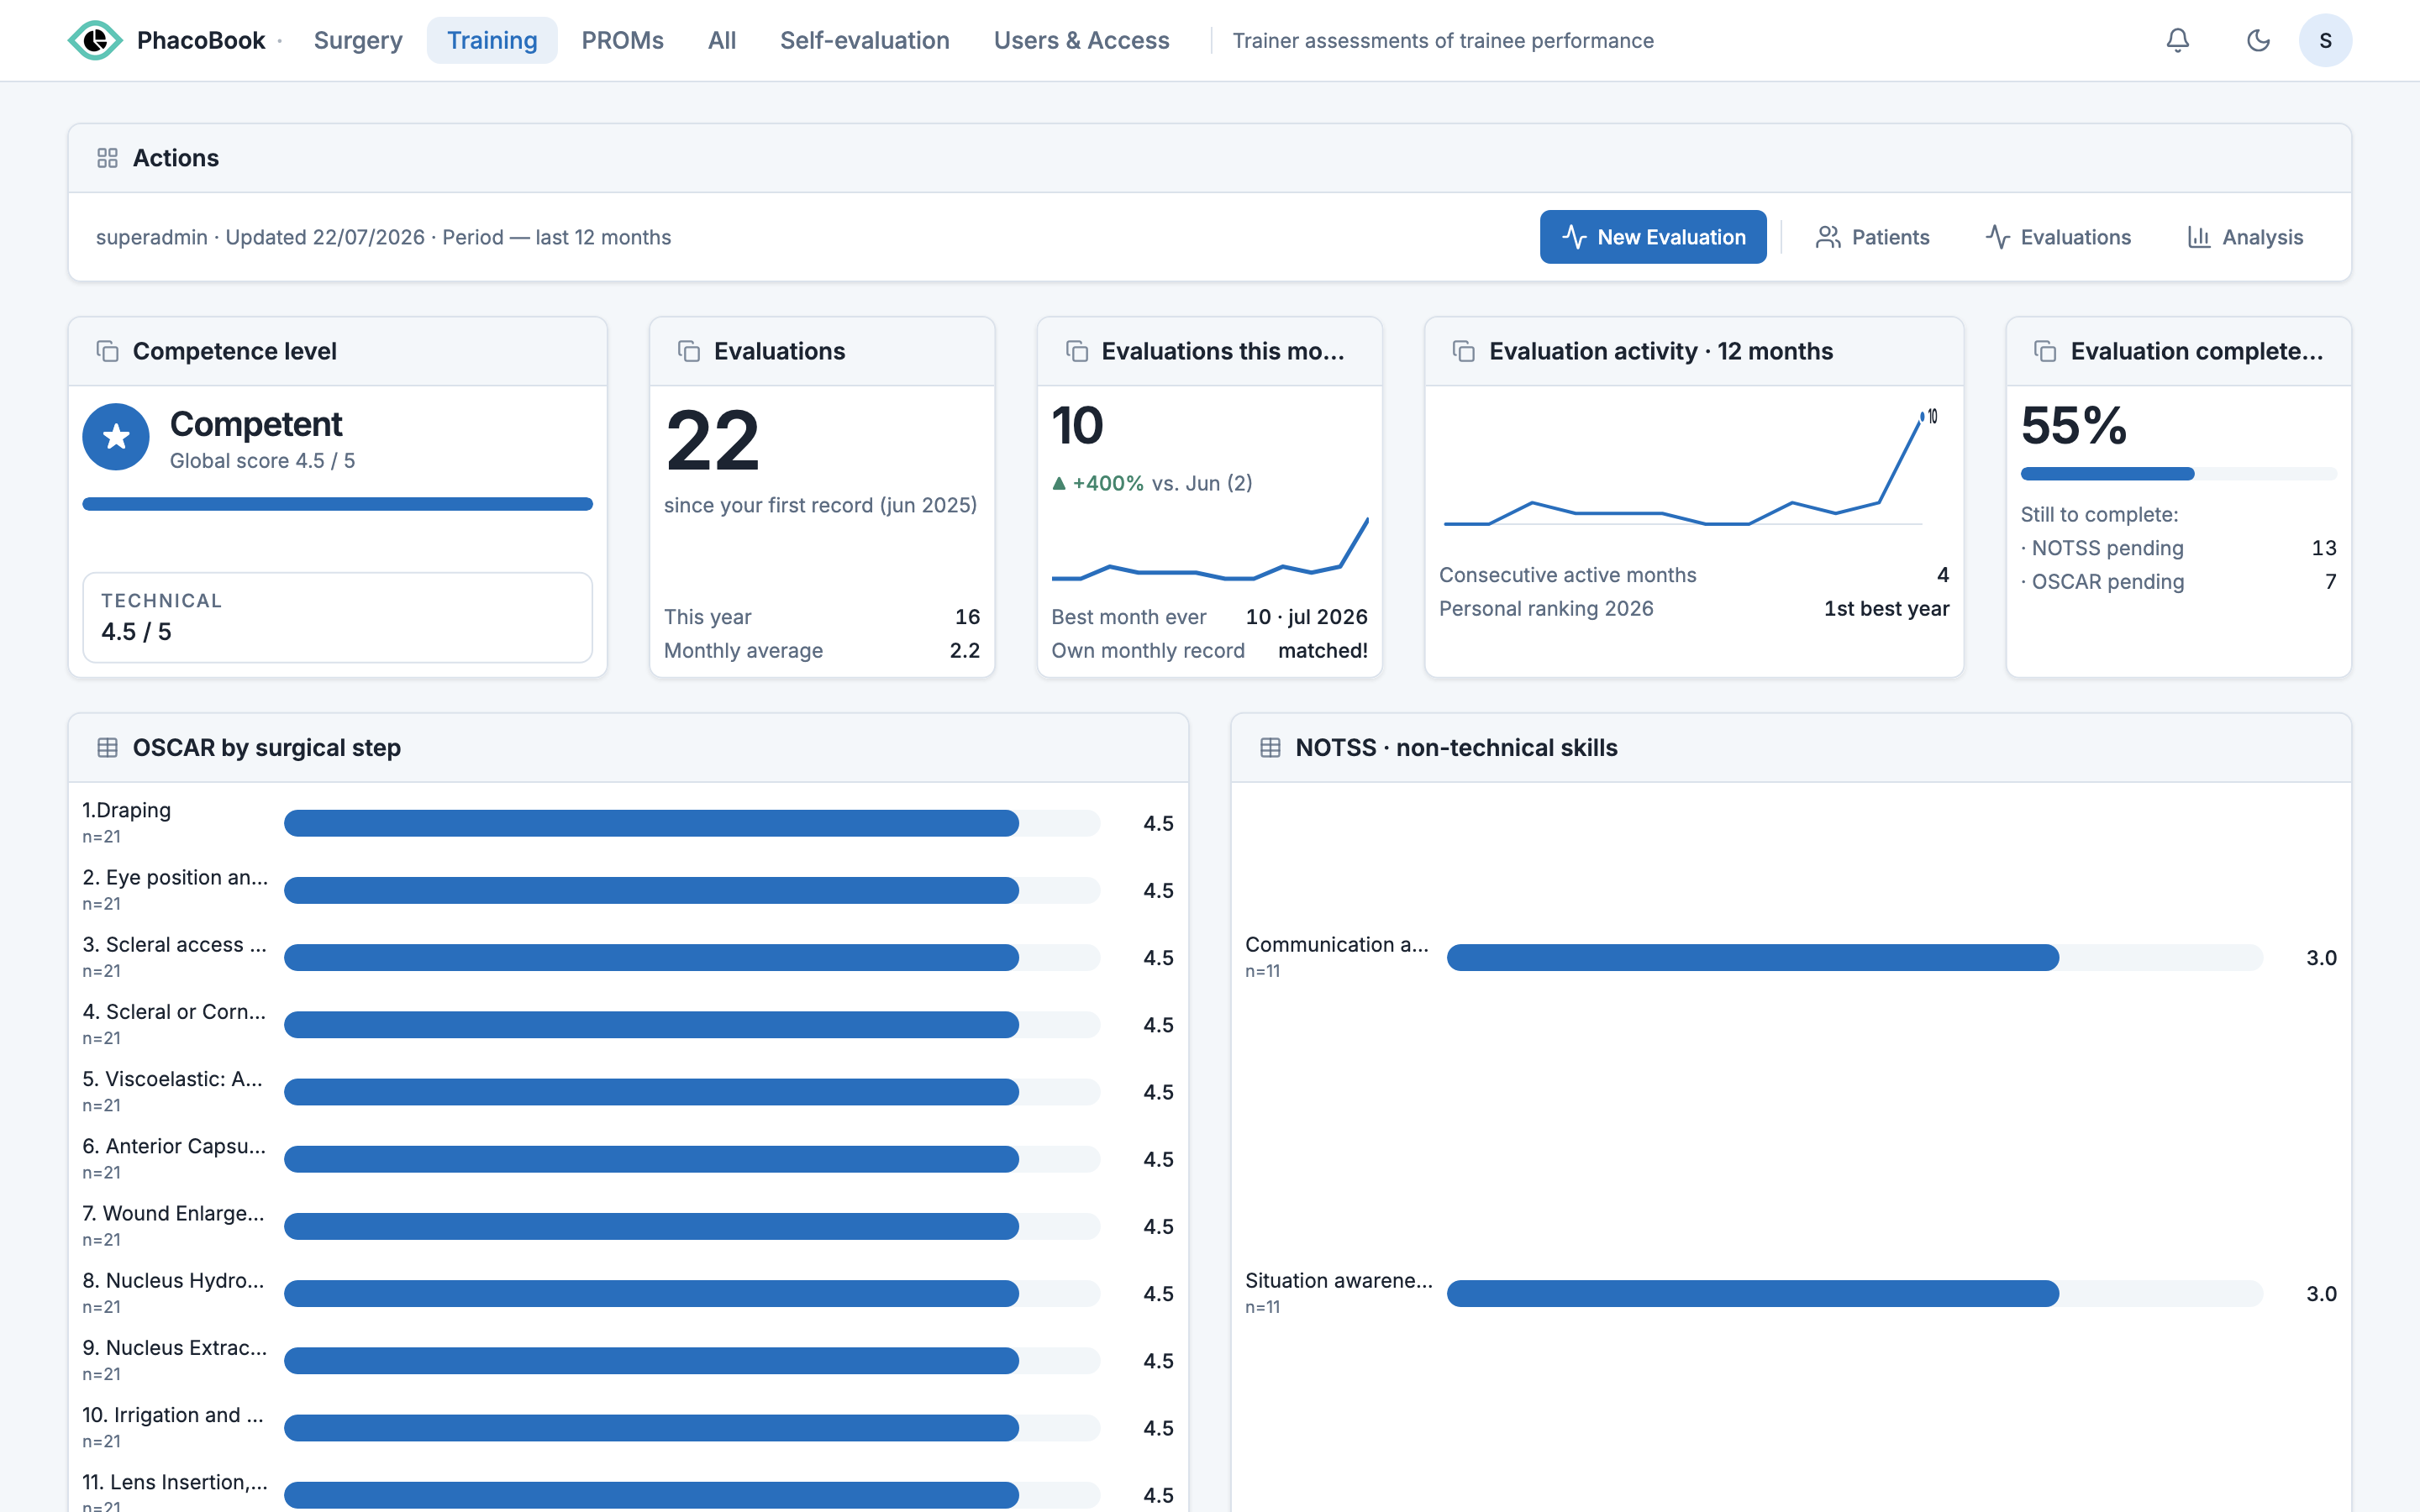
Task: Click the Competence level card copy icon
Action: (x=107, y=351)
